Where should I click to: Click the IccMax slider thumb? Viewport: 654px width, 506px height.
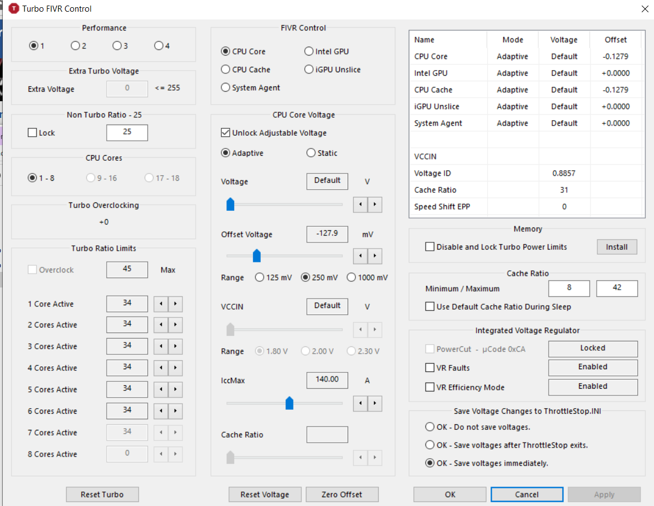(289, 403)
